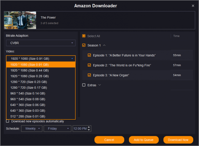
Task: Click the '3 of 5 selected' text
Action: (x=50, y=23)
